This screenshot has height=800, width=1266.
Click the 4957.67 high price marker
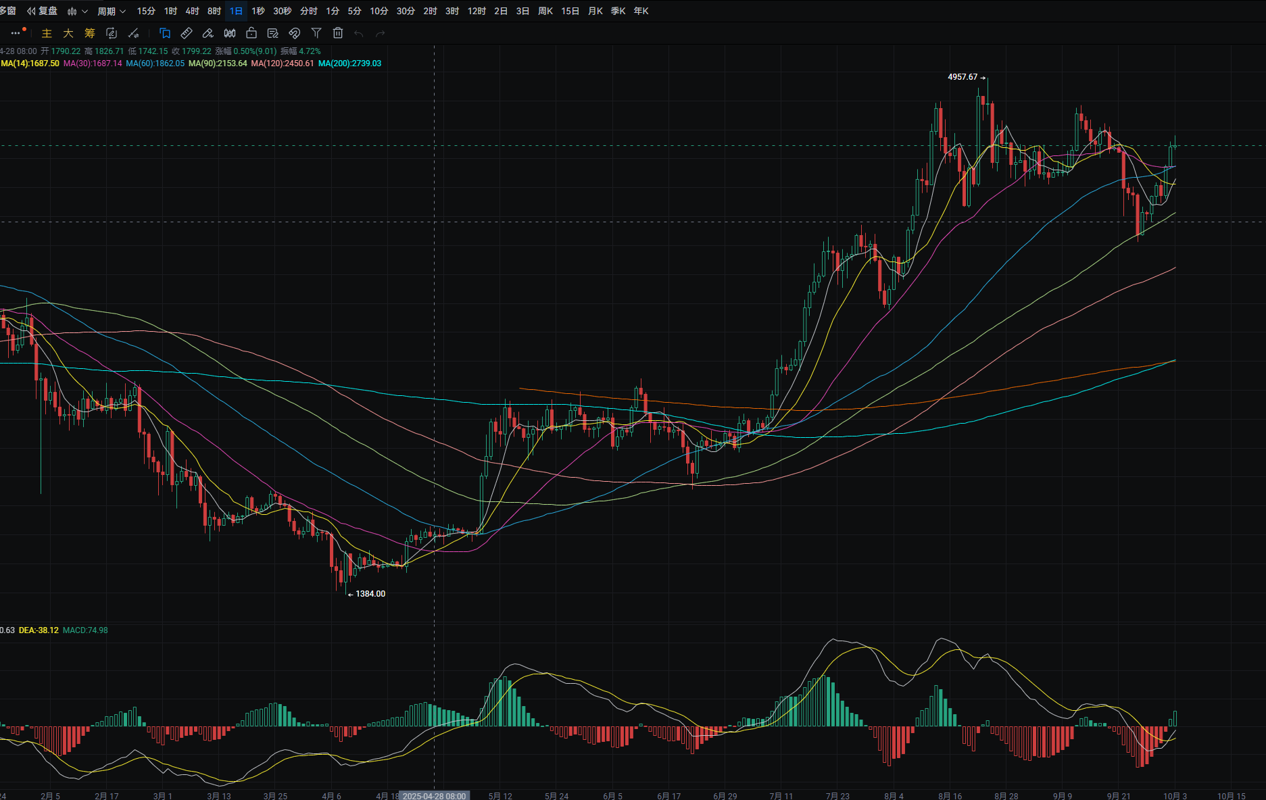coord(963,77)
